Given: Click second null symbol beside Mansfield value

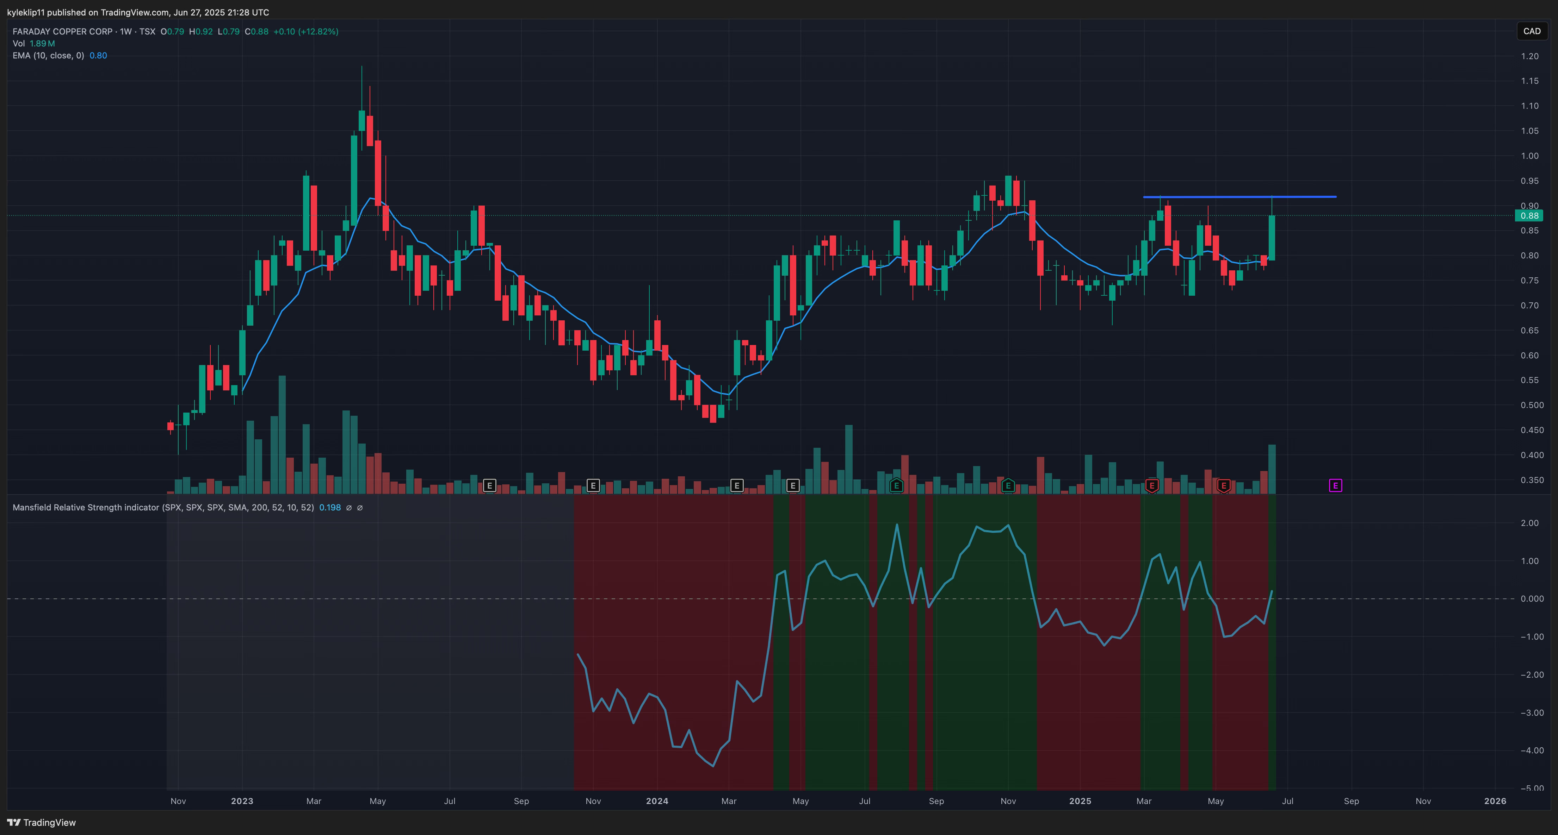Looking at the screenshot, I should pos(360,508).
